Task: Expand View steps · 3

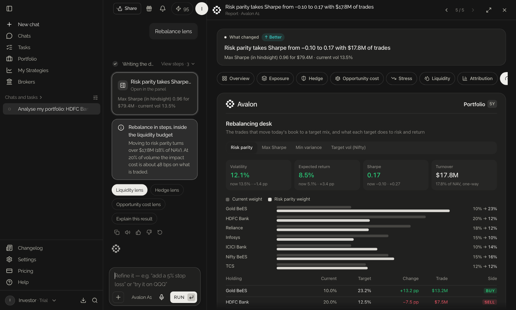Action: pyautogui.click(x=178, y=64)
